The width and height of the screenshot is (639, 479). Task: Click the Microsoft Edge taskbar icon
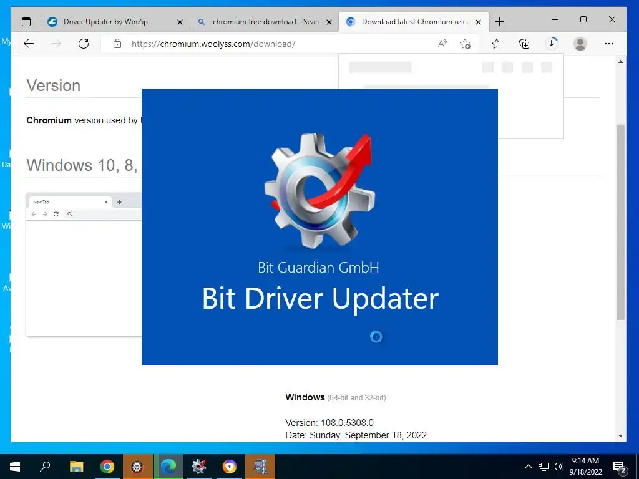(x=168, y=467)
